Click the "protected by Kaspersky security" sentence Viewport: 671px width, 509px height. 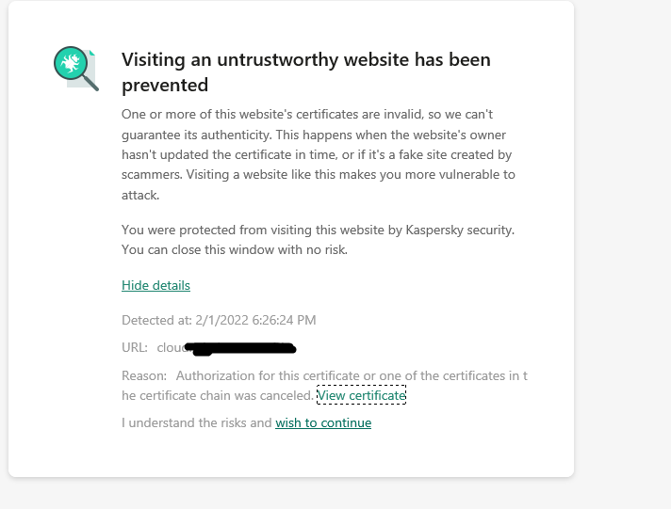318,230
